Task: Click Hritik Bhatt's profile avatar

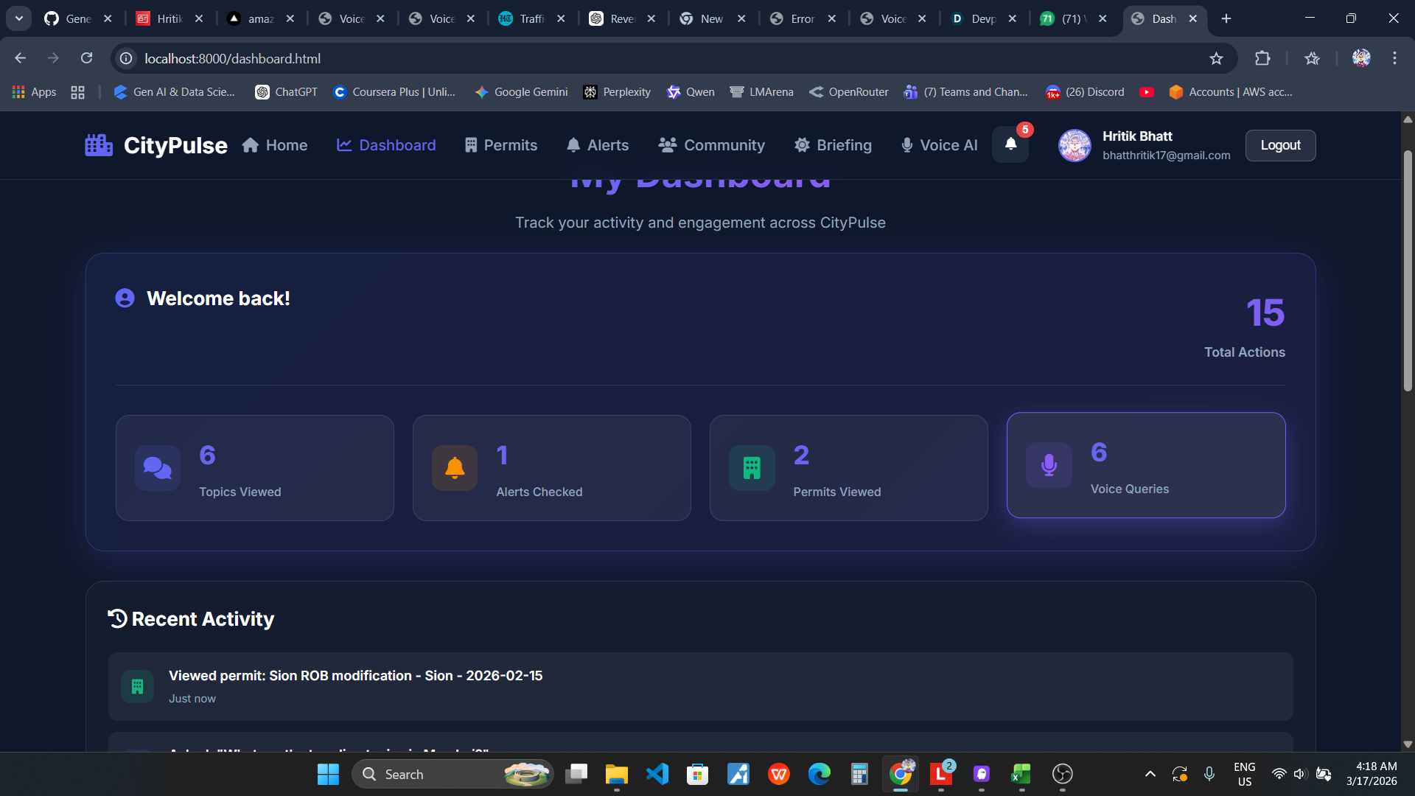Action: (1075, 145)
